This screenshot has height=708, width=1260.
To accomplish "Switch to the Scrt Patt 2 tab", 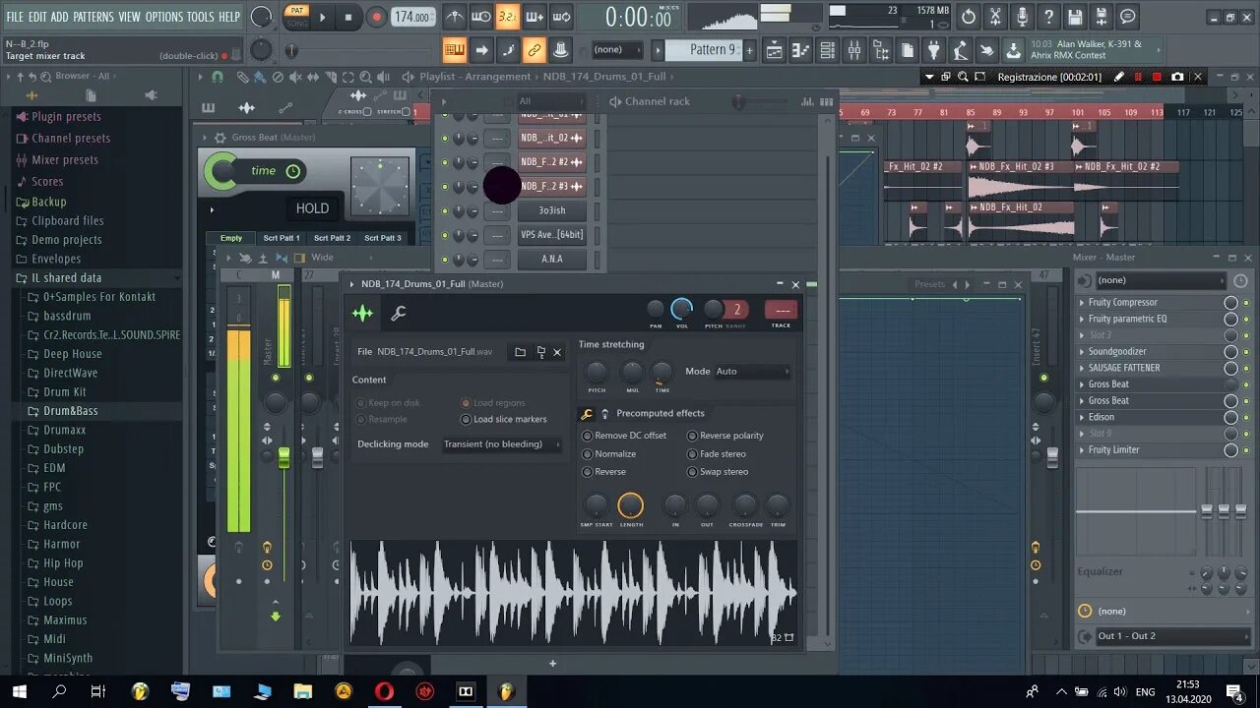I will coord(332,238).
